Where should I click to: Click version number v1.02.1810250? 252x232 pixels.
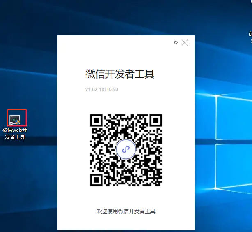click(x=101, y=89)
